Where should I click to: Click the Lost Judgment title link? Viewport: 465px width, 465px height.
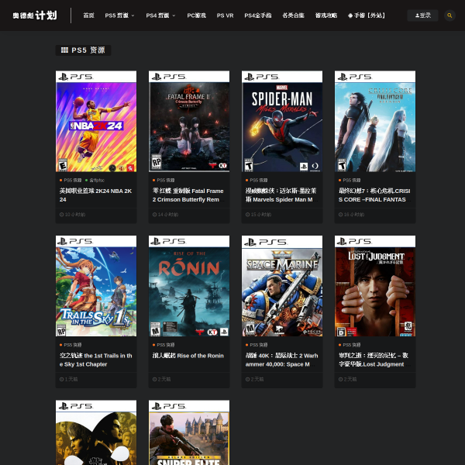(x=374, y=360)
